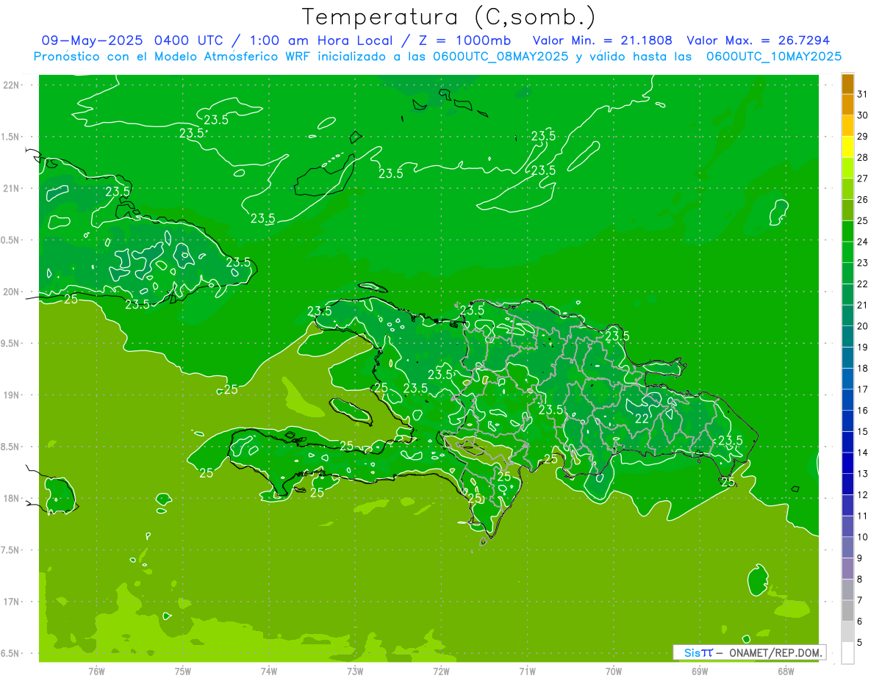Pick the blue swatch between 14 and 15
This screenshot has width=882, height=681.
coord(847,442)
